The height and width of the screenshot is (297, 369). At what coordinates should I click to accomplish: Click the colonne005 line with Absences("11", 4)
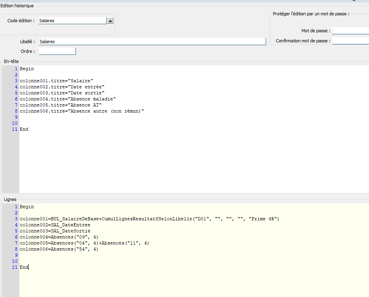[x=84, y=243]
